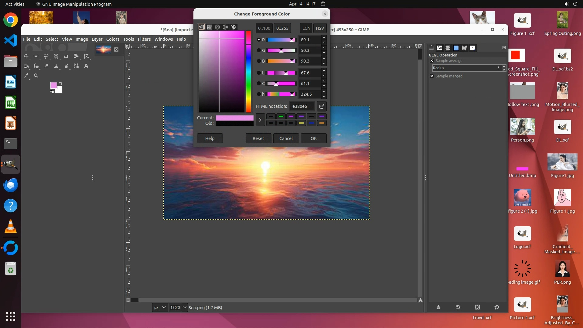Viewport: 583px width, 328px height.
Task: Open the Palette color selector tab
Action: pyautogui.click(x=233, y=27)
